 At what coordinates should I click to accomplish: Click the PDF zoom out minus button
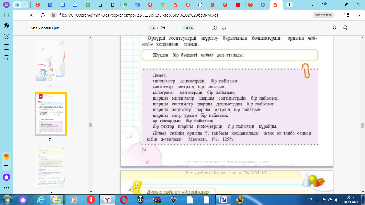pyautogui.click(x=176, y=28)
